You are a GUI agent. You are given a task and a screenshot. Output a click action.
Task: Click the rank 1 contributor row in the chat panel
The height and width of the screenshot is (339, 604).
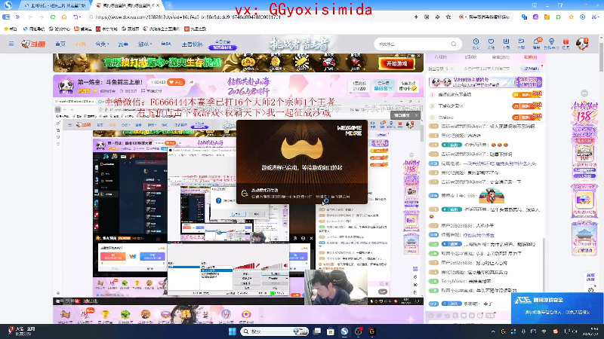pyautogui.click(x=485, y=95)
